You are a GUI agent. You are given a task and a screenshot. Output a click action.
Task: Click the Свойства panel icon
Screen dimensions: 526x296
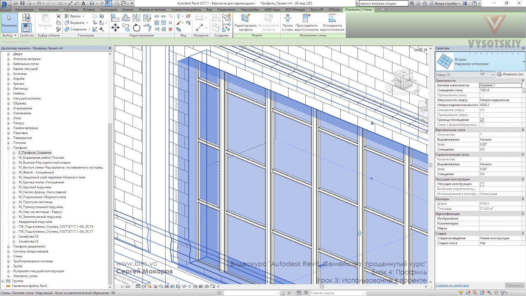[26, 28]
